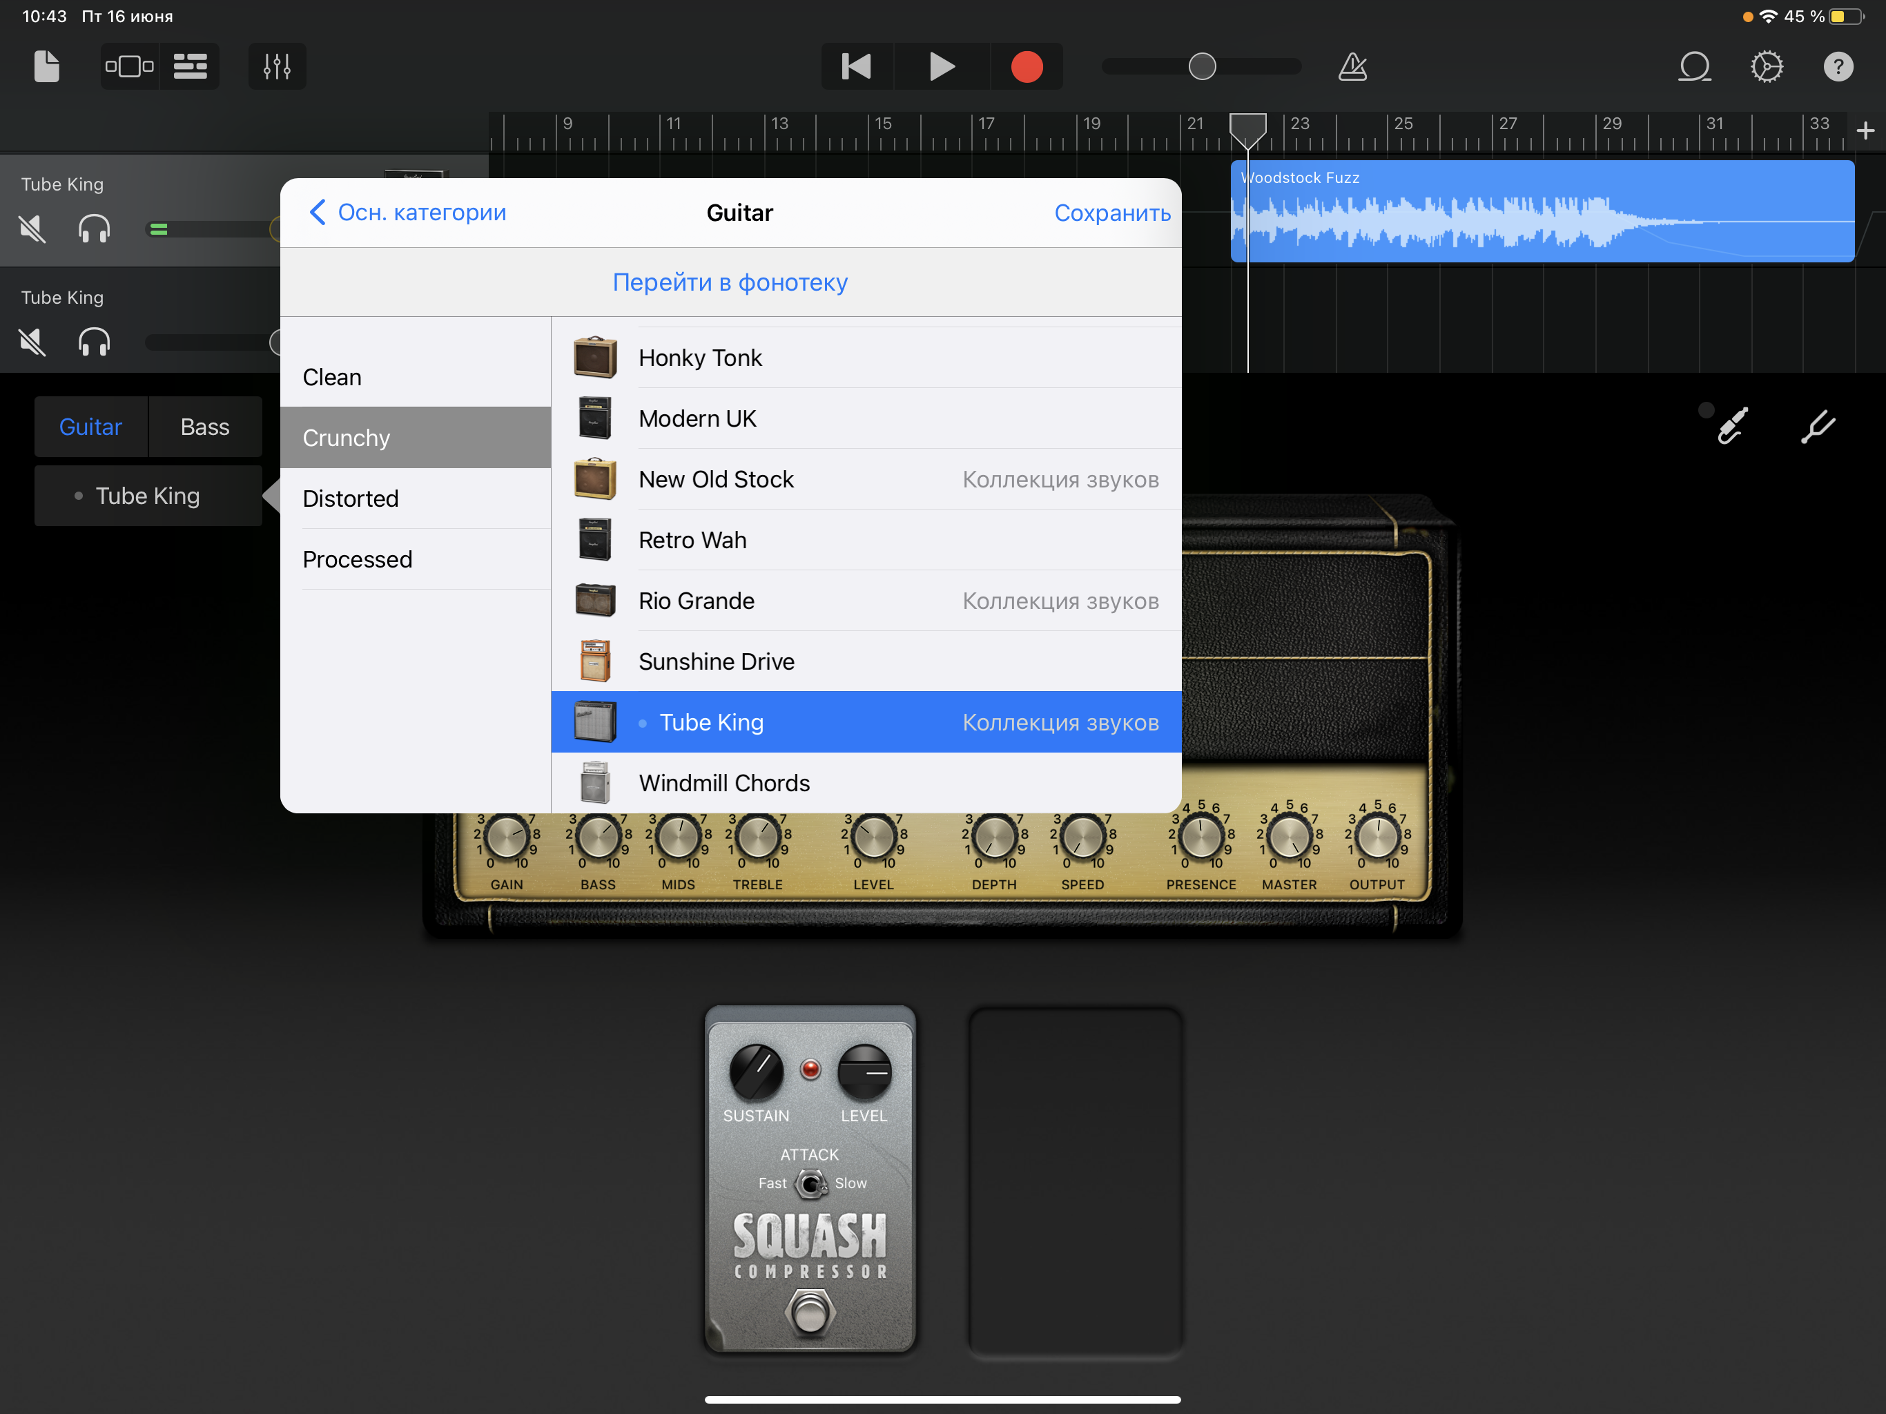The height and width of the screenshot is (1414, 1886).
Task: Turn the amp DEPTH knob
Action: pyautogui.click(x=994, y=838)
